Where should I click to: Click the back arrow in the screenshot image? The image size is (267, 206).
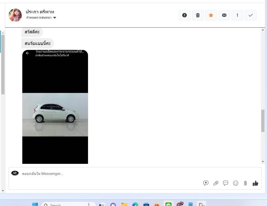pos(27,53)
